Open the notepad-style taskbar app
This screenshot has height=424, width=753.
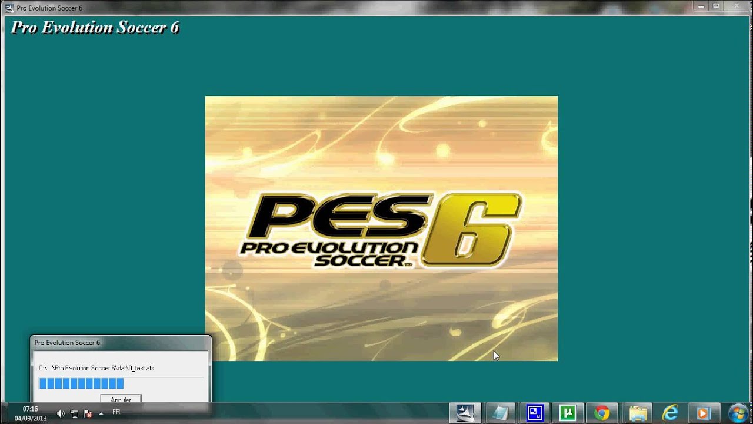point(501,413)
